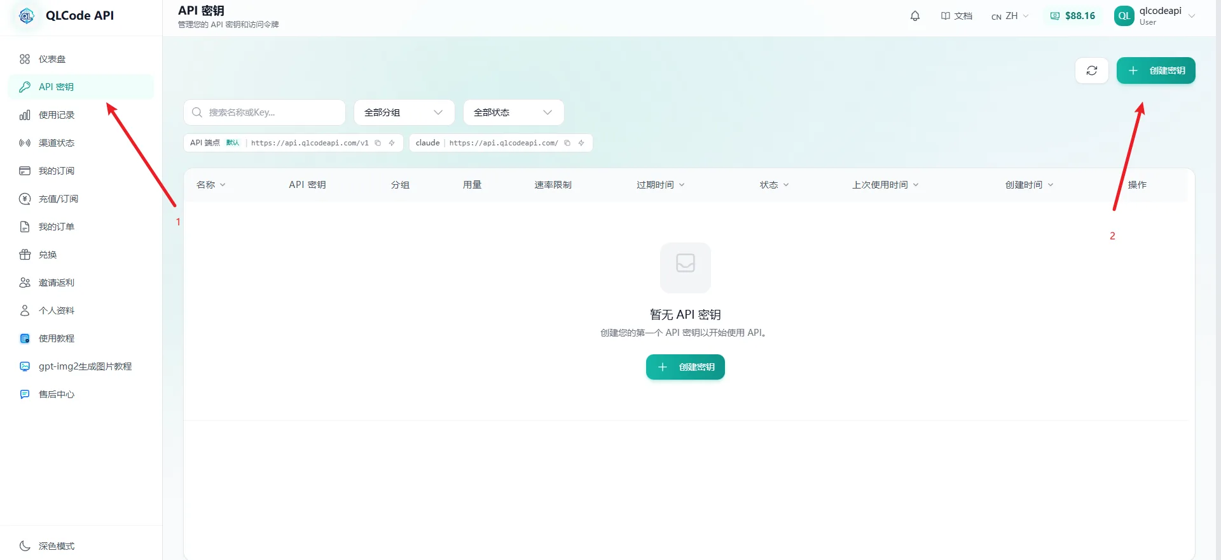This screenshot has height=560, width=1221.
Task: Sort by 状态 column header
Action: pyautogui.click(x=775, y=185)
